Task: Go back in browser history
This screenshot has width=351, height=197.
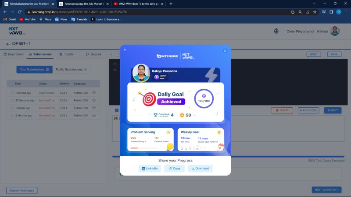Action: point(5,12)
